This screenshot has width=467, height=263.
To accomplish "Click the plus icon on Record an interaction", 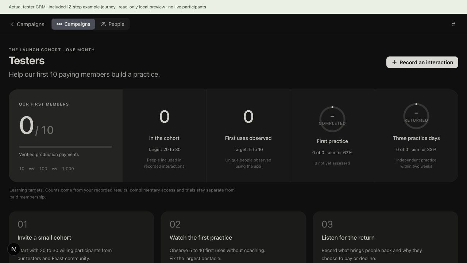I will point(394,62).
